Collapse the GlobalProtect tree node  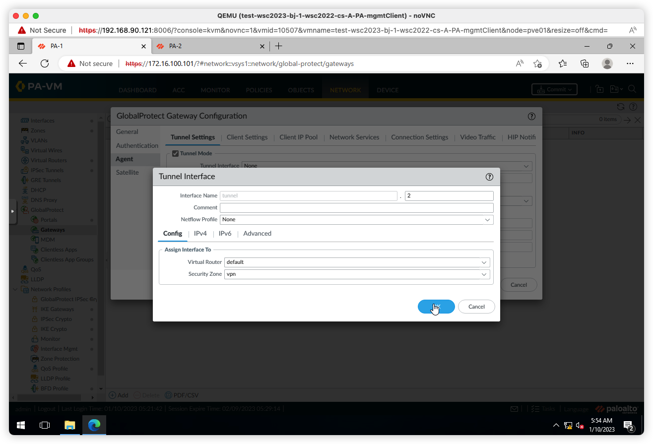(x=15, y=210)
